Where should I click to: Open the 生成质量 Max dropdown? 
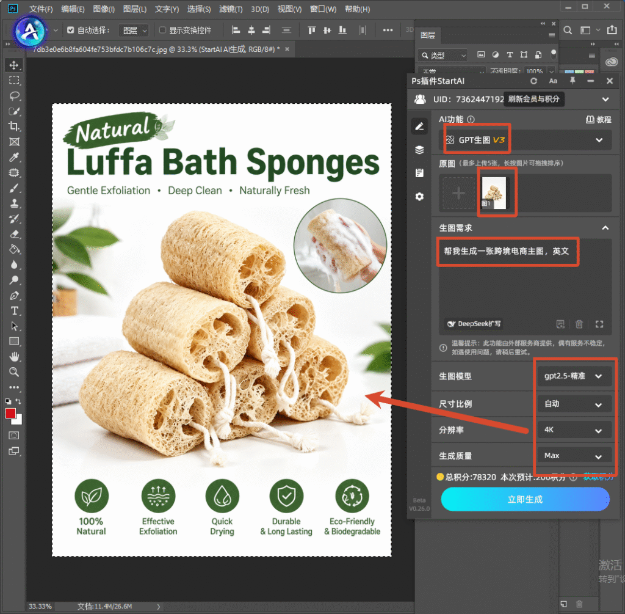pos(574,456)
